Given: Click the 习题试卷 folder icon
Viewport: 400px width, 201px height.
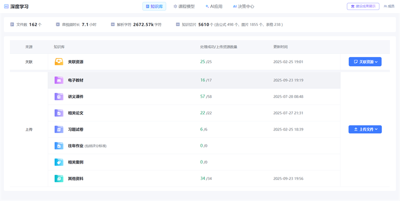Looking at the screenshot, I should [x=58, y=129].
